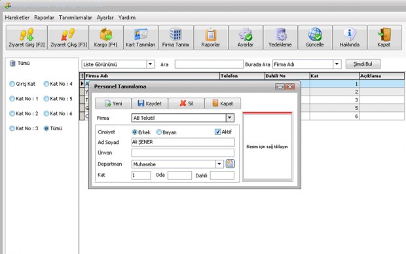Click the Firma Adı column header
Viewport: 406px width, 254px height.
152,76
